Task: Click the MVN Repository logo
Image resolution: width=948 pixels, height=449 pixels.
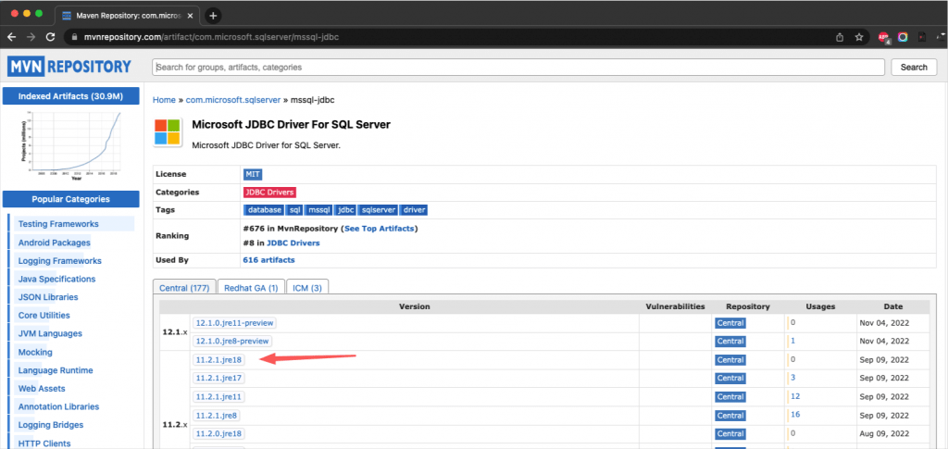Action: click(x=69, y=67)
